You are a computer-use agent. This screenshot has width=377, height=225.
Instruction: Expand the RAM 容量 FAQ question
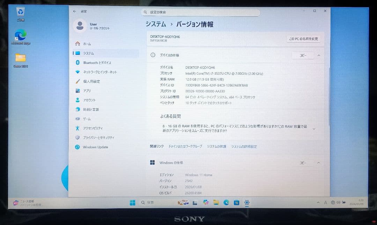[x=314, y=128]
